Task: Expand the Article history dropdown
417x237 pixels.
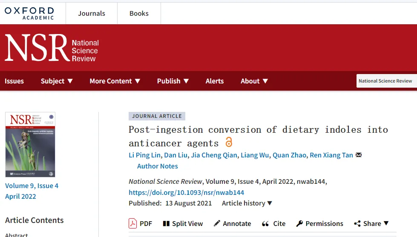Action: point(247,203)
